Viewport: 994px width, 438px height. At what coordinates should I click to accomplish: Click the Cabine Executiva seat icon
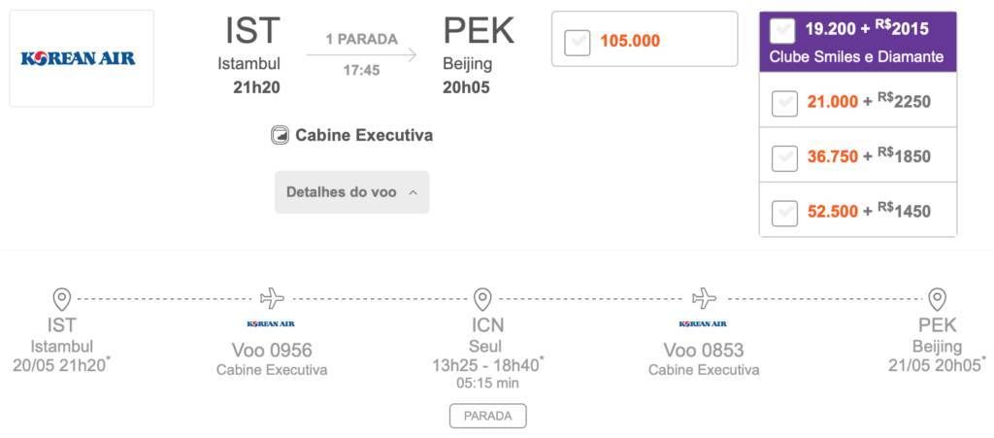[x=281, y=136]
